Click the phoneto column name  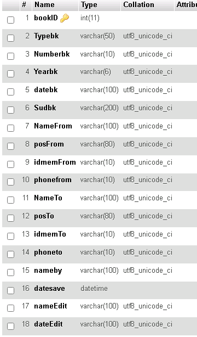[48, 252]
